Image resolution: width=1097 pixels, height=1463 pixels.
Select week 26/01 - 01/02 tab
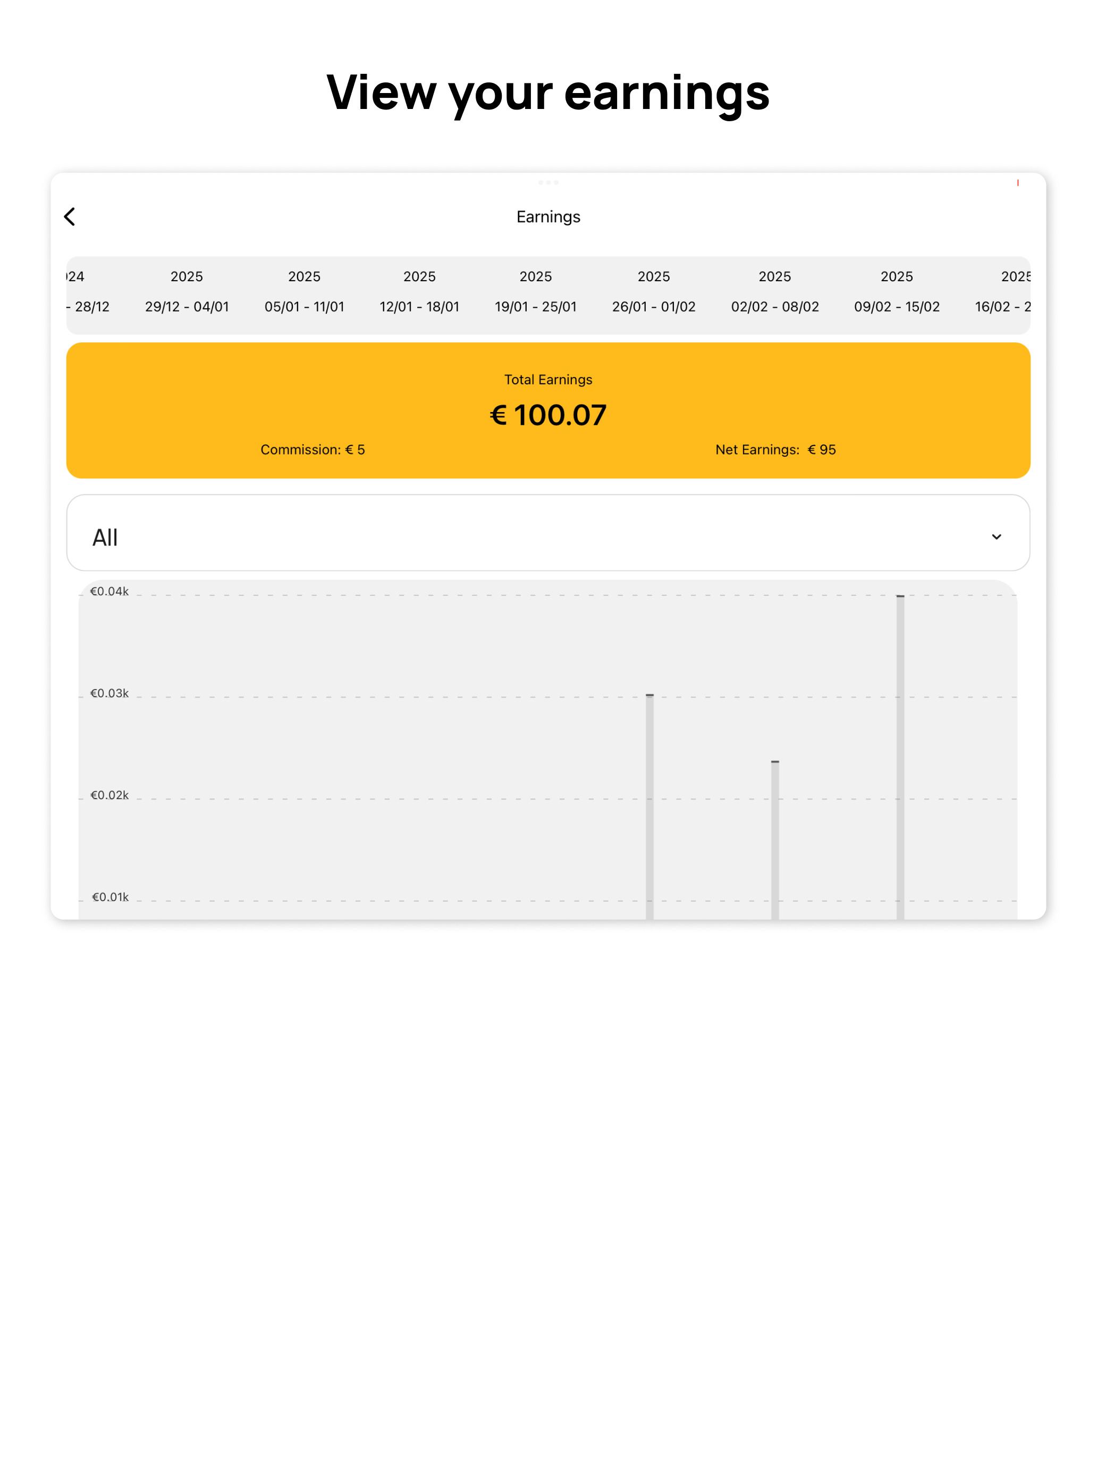654,292
